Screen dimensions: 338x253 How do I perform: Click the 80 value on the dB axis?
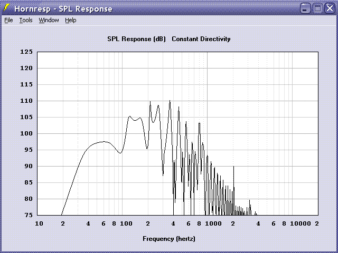[x=28, y=199]
